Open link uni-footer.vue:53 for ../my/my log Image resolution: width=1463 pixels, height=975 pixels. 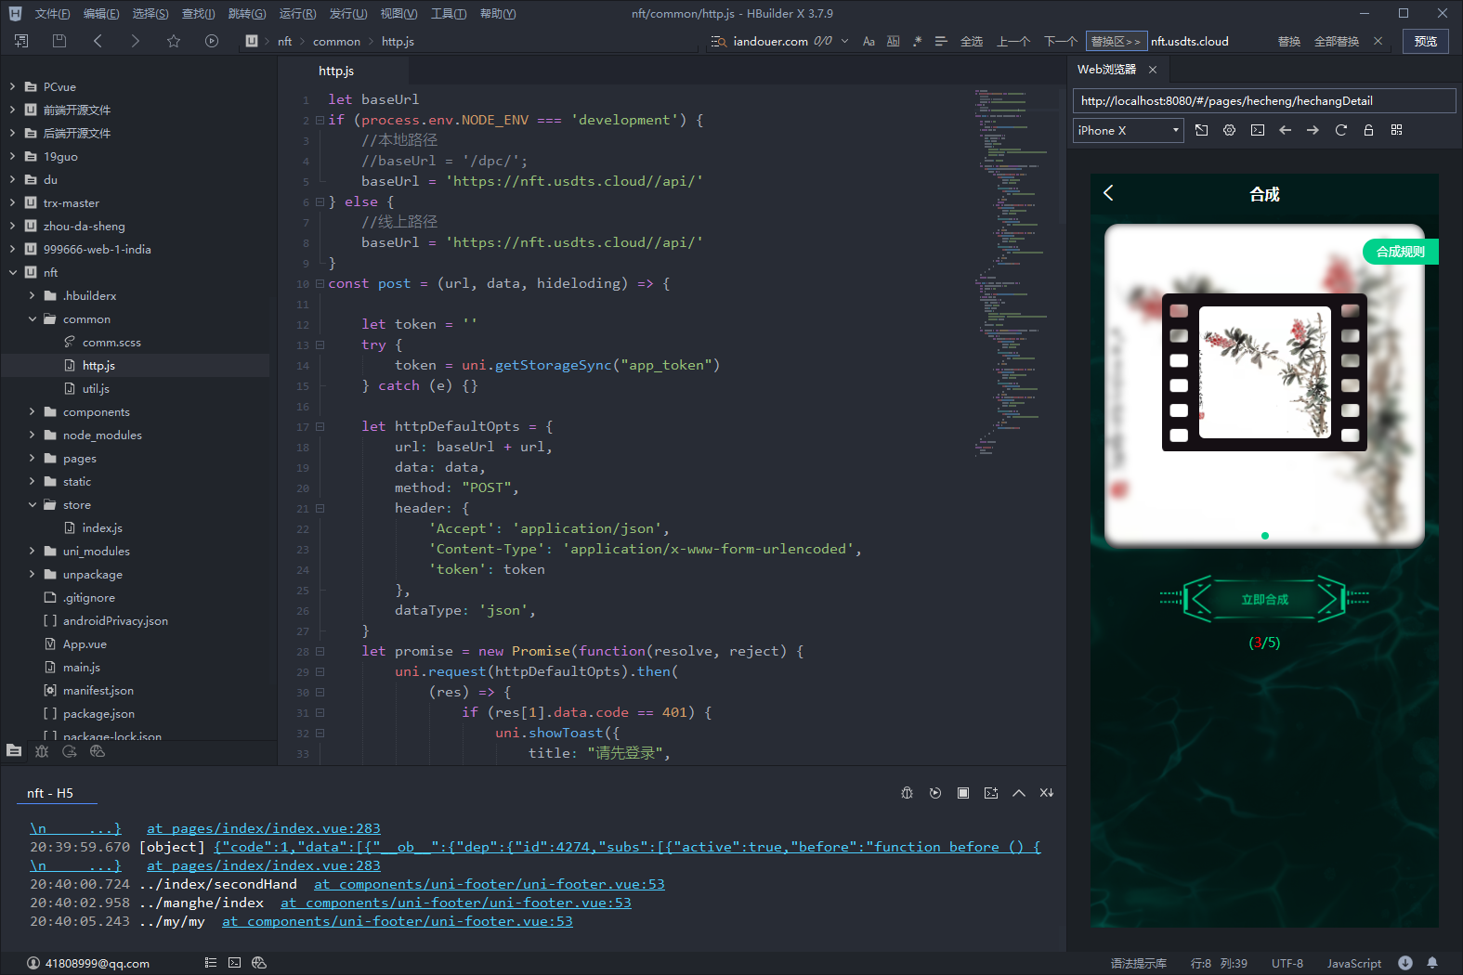pyautogui.click(x=398, y=921)
